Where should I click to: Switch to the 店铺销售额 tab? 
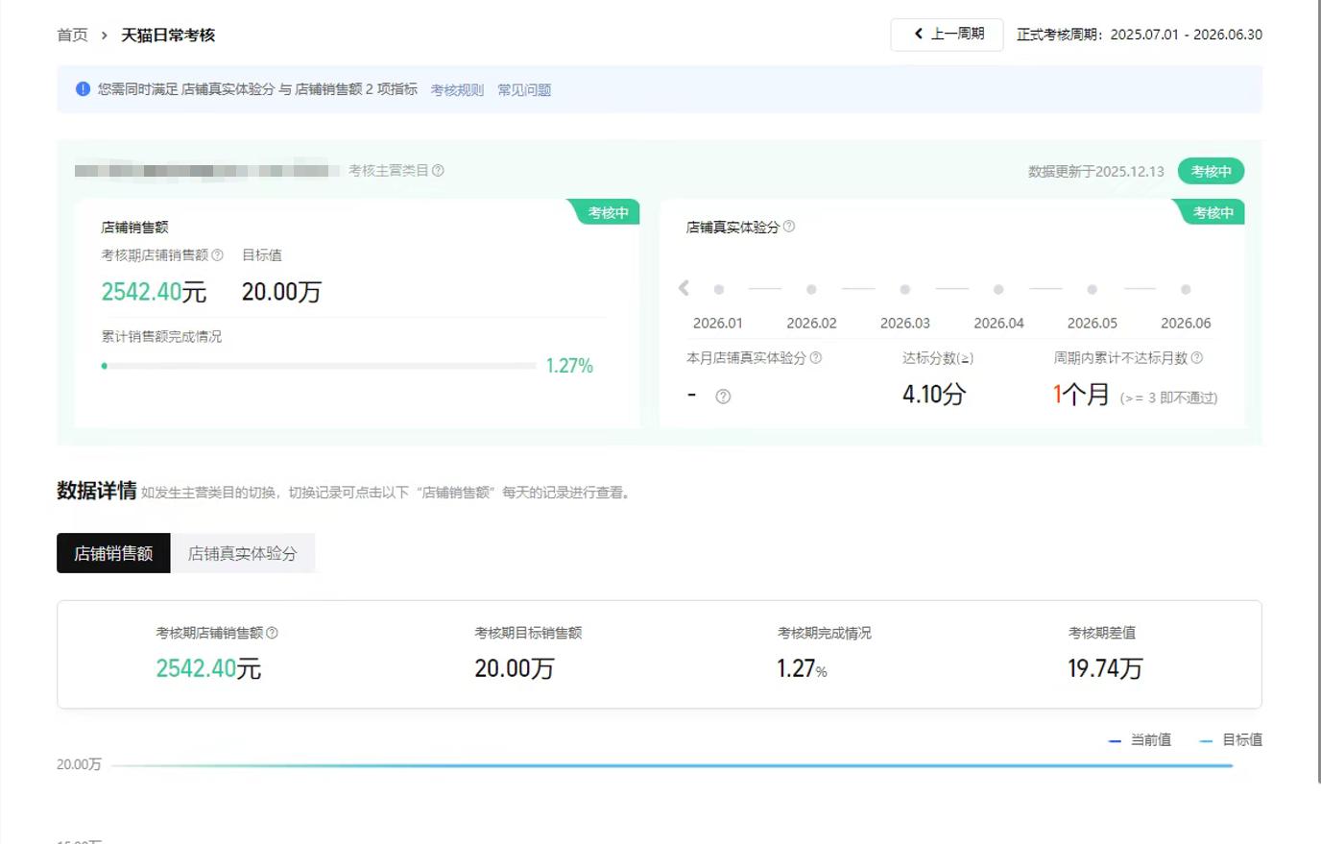(x=113, y=553)
